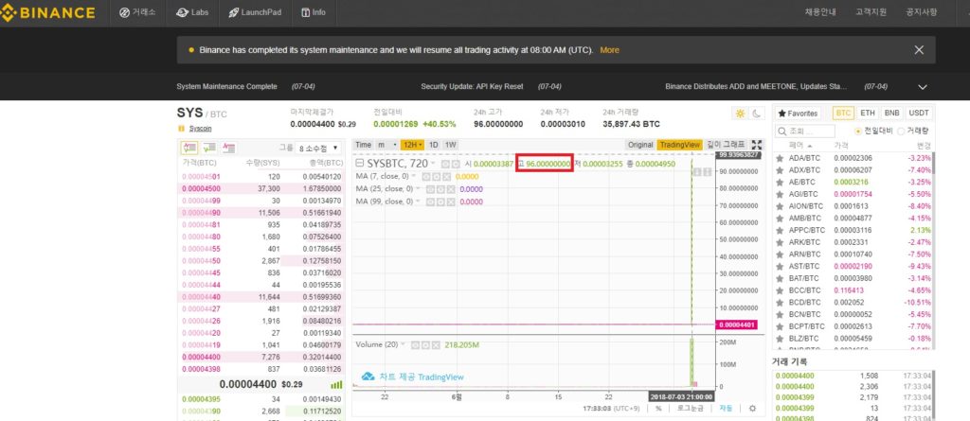Expand the 12H interval dropdown
The image size is (970, 421).
[412, 145]
